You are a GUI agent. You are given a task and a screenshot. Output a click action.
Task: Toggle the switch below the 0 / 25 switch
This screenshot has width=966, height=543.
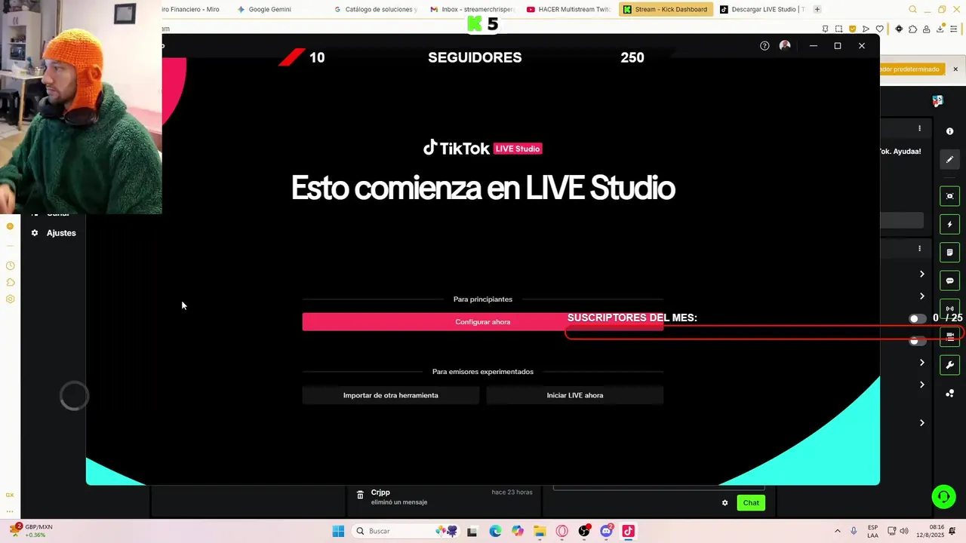917,341
